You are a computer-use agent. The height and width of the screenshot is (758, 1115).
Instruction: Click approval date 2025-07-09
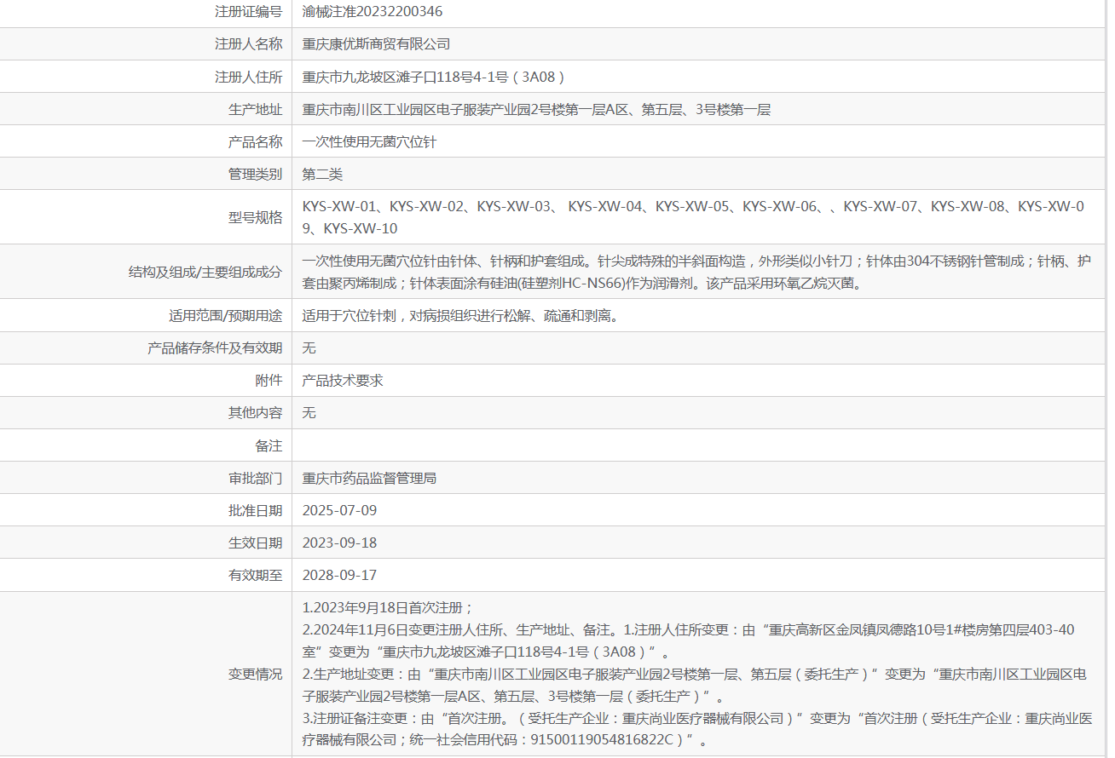(x=339, y=510)
